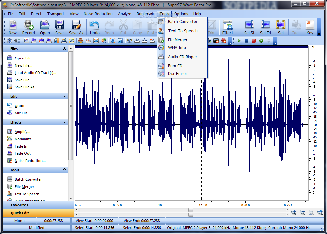Open the effects toolbar overflow arrow beside lips icon

pos(230,43)
